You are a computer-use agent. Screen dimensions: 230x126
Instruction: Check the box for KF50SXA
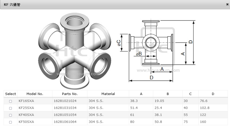(x=11, y=122)
